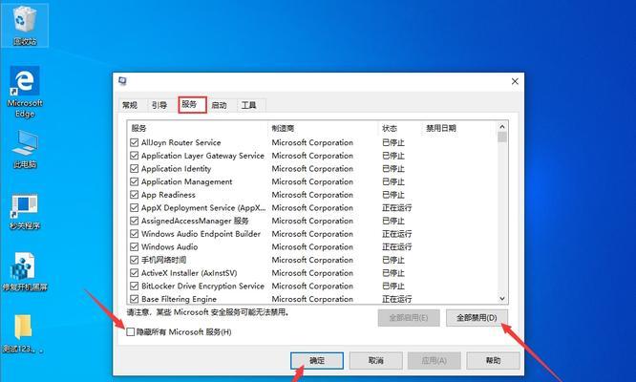Click 正在运行 status of Base Filtering Engine
The image size is (636, 382).
coord(396,299)
